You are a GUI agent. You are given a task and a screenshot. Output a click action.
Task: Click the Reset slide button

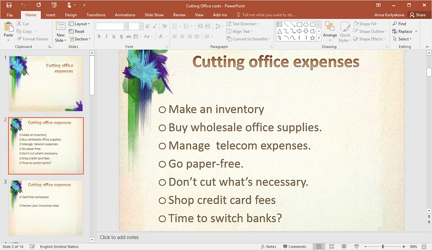pyautogui.click(x=77, y=31)
